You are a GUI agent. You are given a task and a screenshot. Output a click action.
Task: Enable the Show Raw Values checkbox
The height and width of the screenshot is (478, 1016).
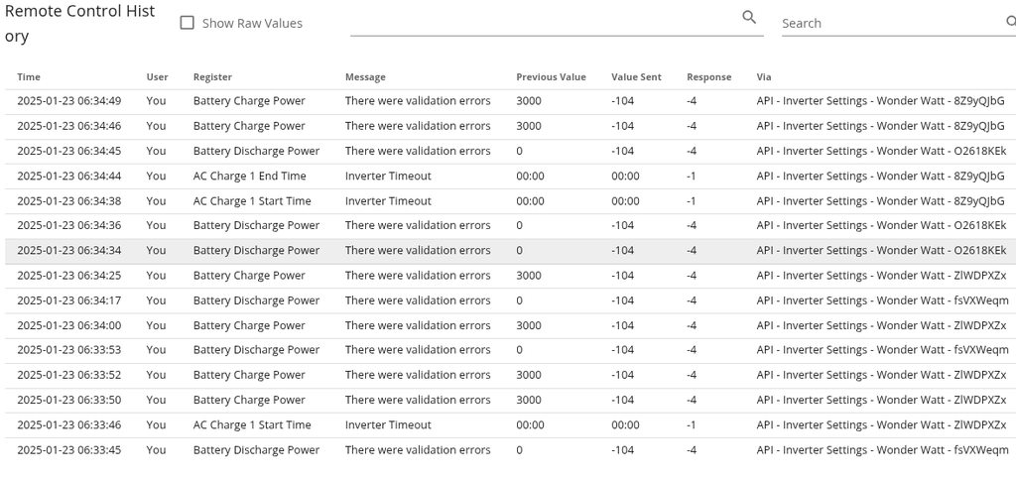pyautogui.click(x=187, y=23)
